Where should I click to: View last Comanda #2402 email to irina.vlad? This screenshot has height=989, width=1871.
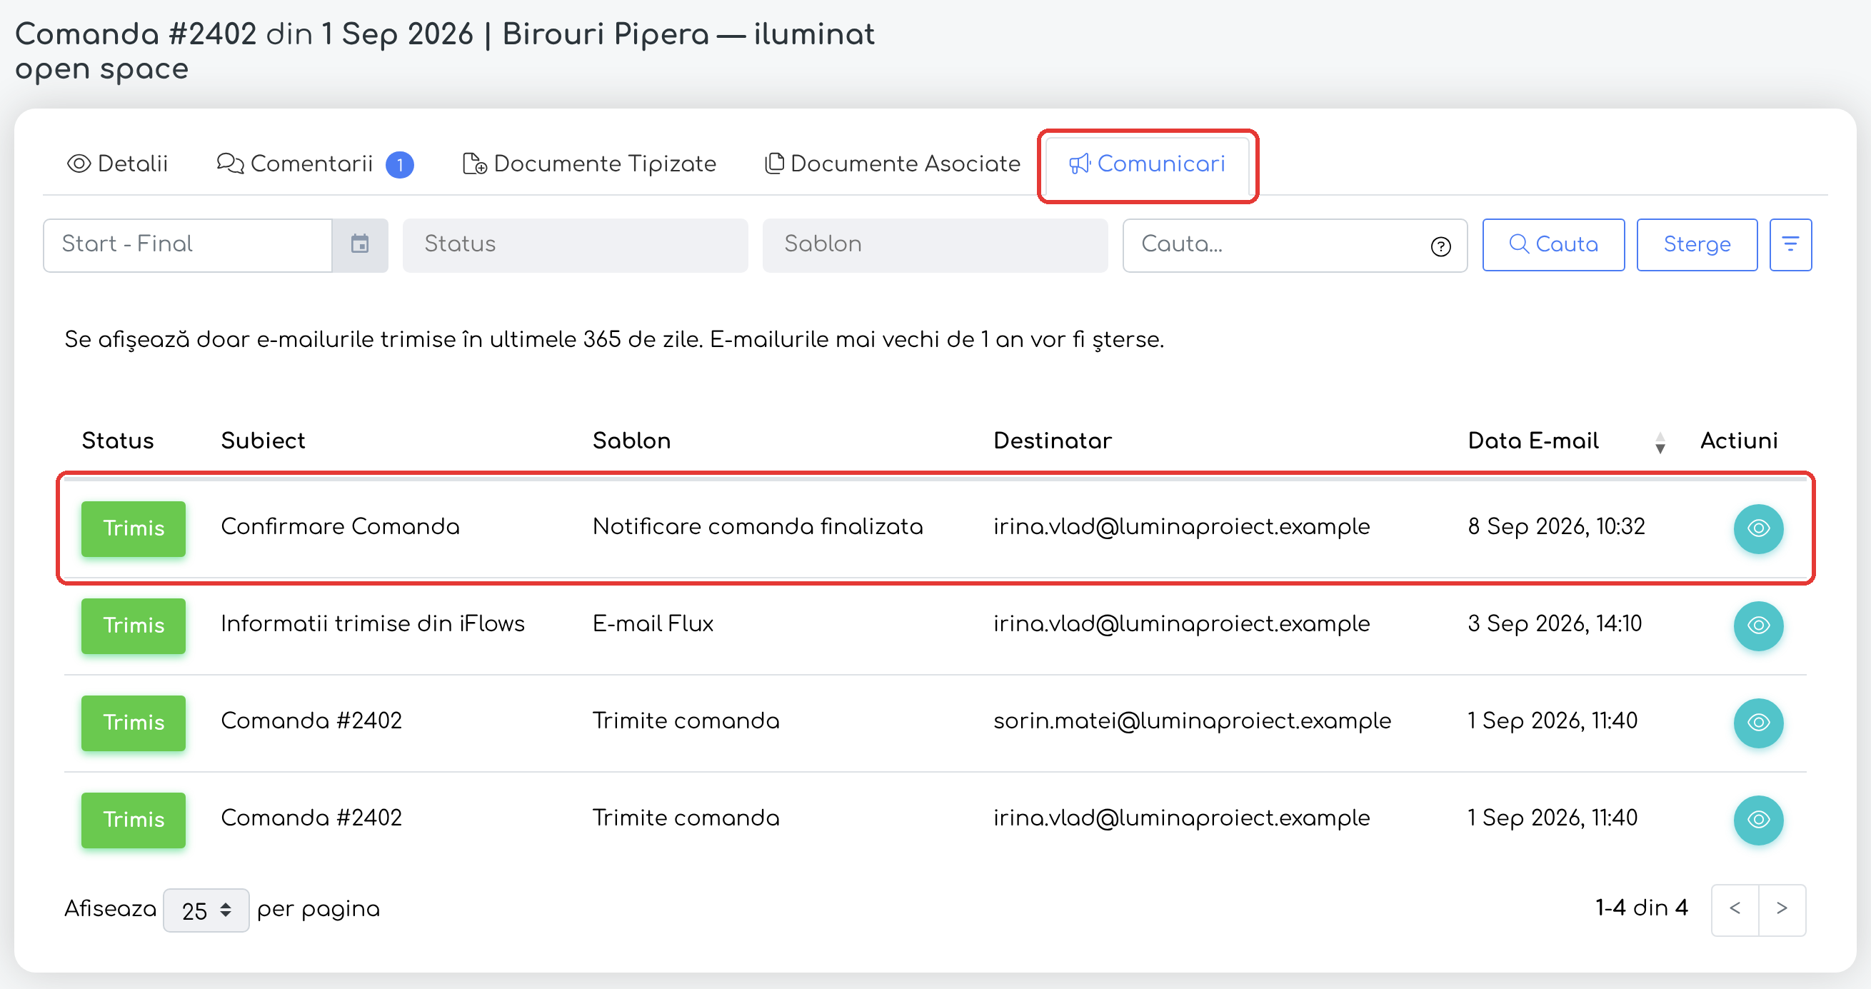(1757, 820)
